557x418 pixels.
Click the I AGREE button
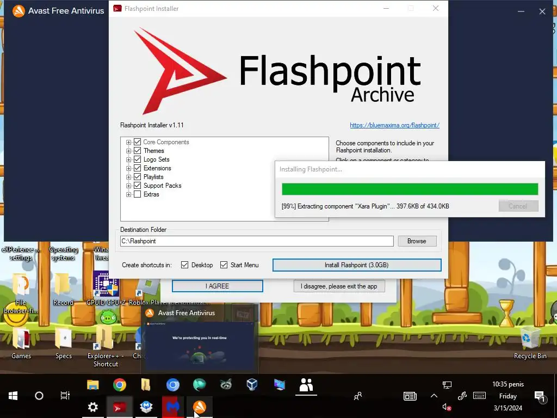coord(218,286)
